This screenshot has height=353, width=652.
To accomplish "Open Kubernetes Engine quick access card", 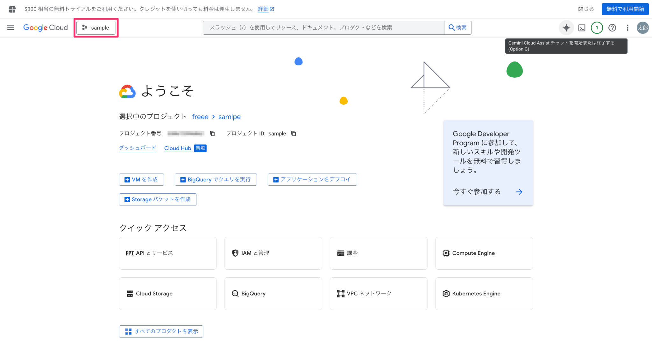I will (x=484, y=294).
